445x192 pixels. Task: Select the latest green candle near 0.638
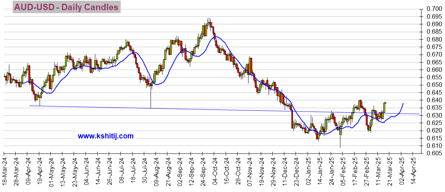pyautogui.click(x=384, y=107)
